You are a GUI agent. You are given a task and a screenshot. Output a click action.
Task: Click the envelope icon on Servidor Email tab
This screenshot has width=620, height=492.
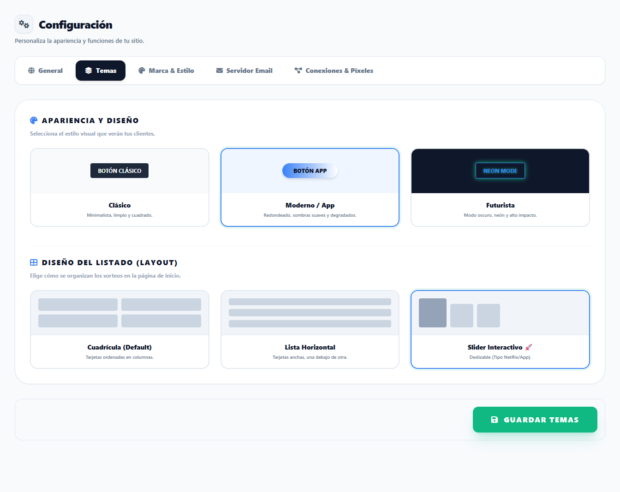click(219, 70)
